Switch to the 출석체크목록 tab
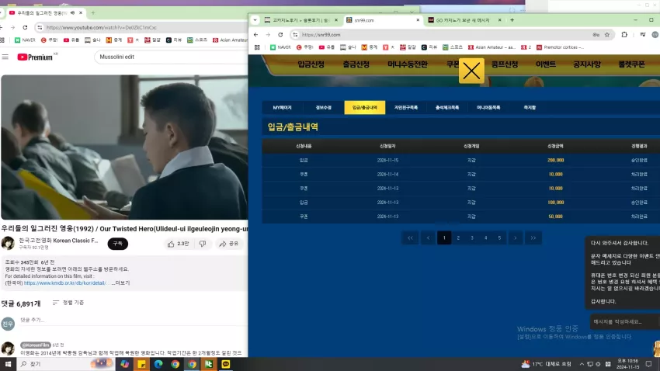Image resolution: width=660 pixels, height=371 pixels. tap(447, 108)
